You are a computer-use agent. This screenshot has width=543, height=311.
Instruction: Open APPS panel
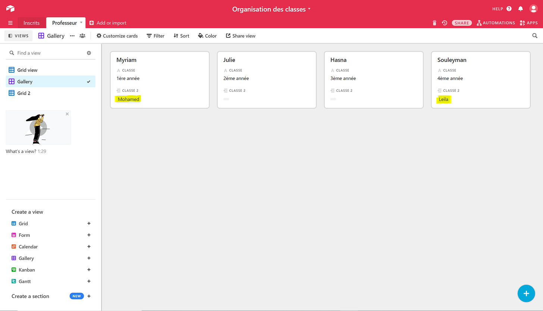click(529, 23)
